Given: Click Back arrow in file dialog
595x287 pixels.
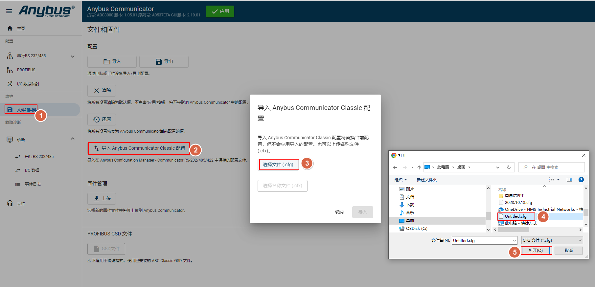Looking at the screenshot, I should pyautogui.click(x=395, y=167).
